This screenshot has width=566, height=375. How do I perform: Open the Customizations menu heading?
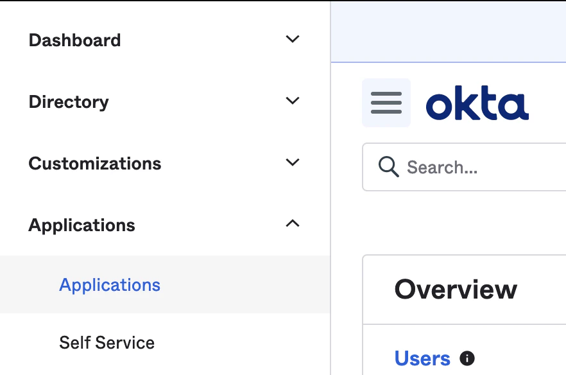click(95, 163)
